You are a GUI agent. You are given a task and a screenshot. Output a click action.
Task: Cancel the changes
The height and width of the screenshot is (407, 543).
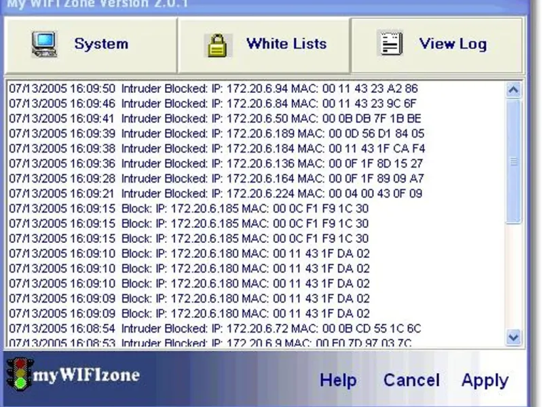tap(411, 380)
